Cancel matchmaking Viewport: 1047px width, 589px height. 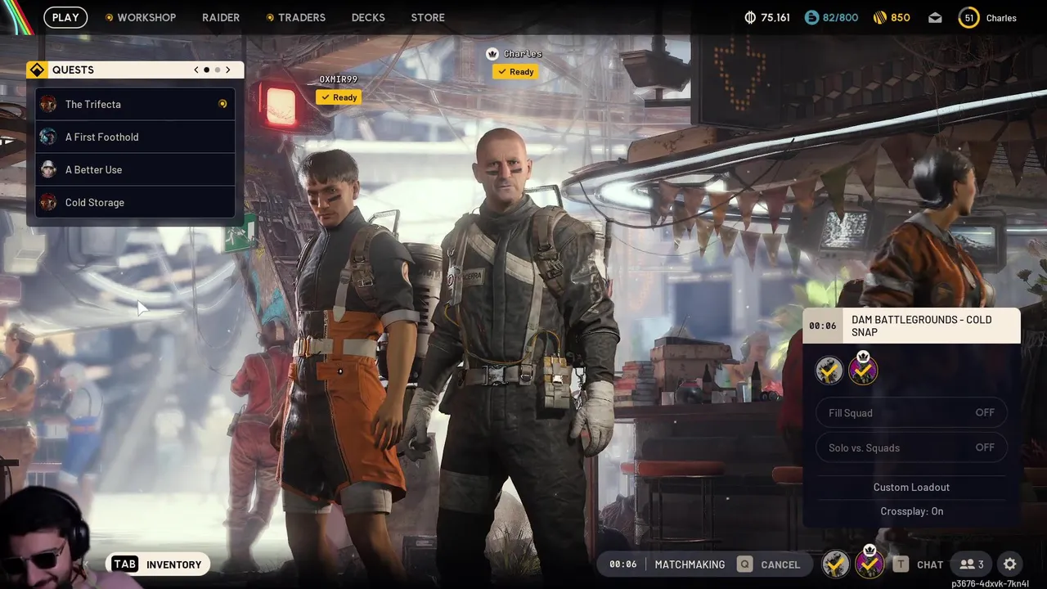(780, 564)
